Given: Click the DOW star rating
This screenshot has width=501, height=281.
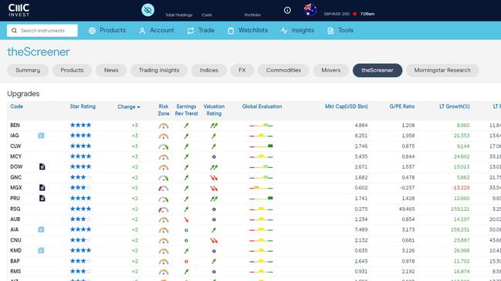Looking at the screenshot, I should click(80, 166).
